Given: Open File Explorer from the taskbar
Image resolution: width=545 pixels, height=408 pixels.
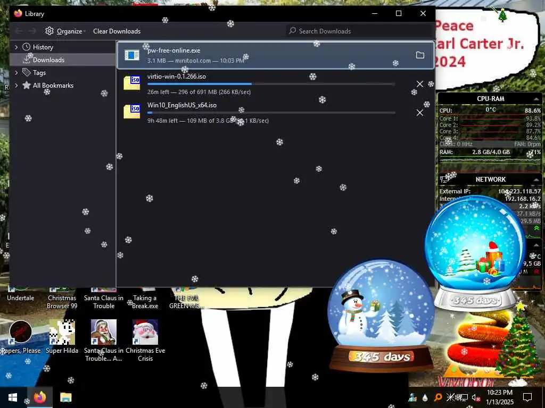Looking at the screenshot, I should (65, 397).
